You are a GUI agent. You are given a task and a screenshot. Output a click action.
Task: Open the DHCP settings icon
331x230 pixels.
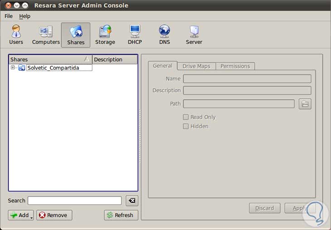tap(135, 35)
